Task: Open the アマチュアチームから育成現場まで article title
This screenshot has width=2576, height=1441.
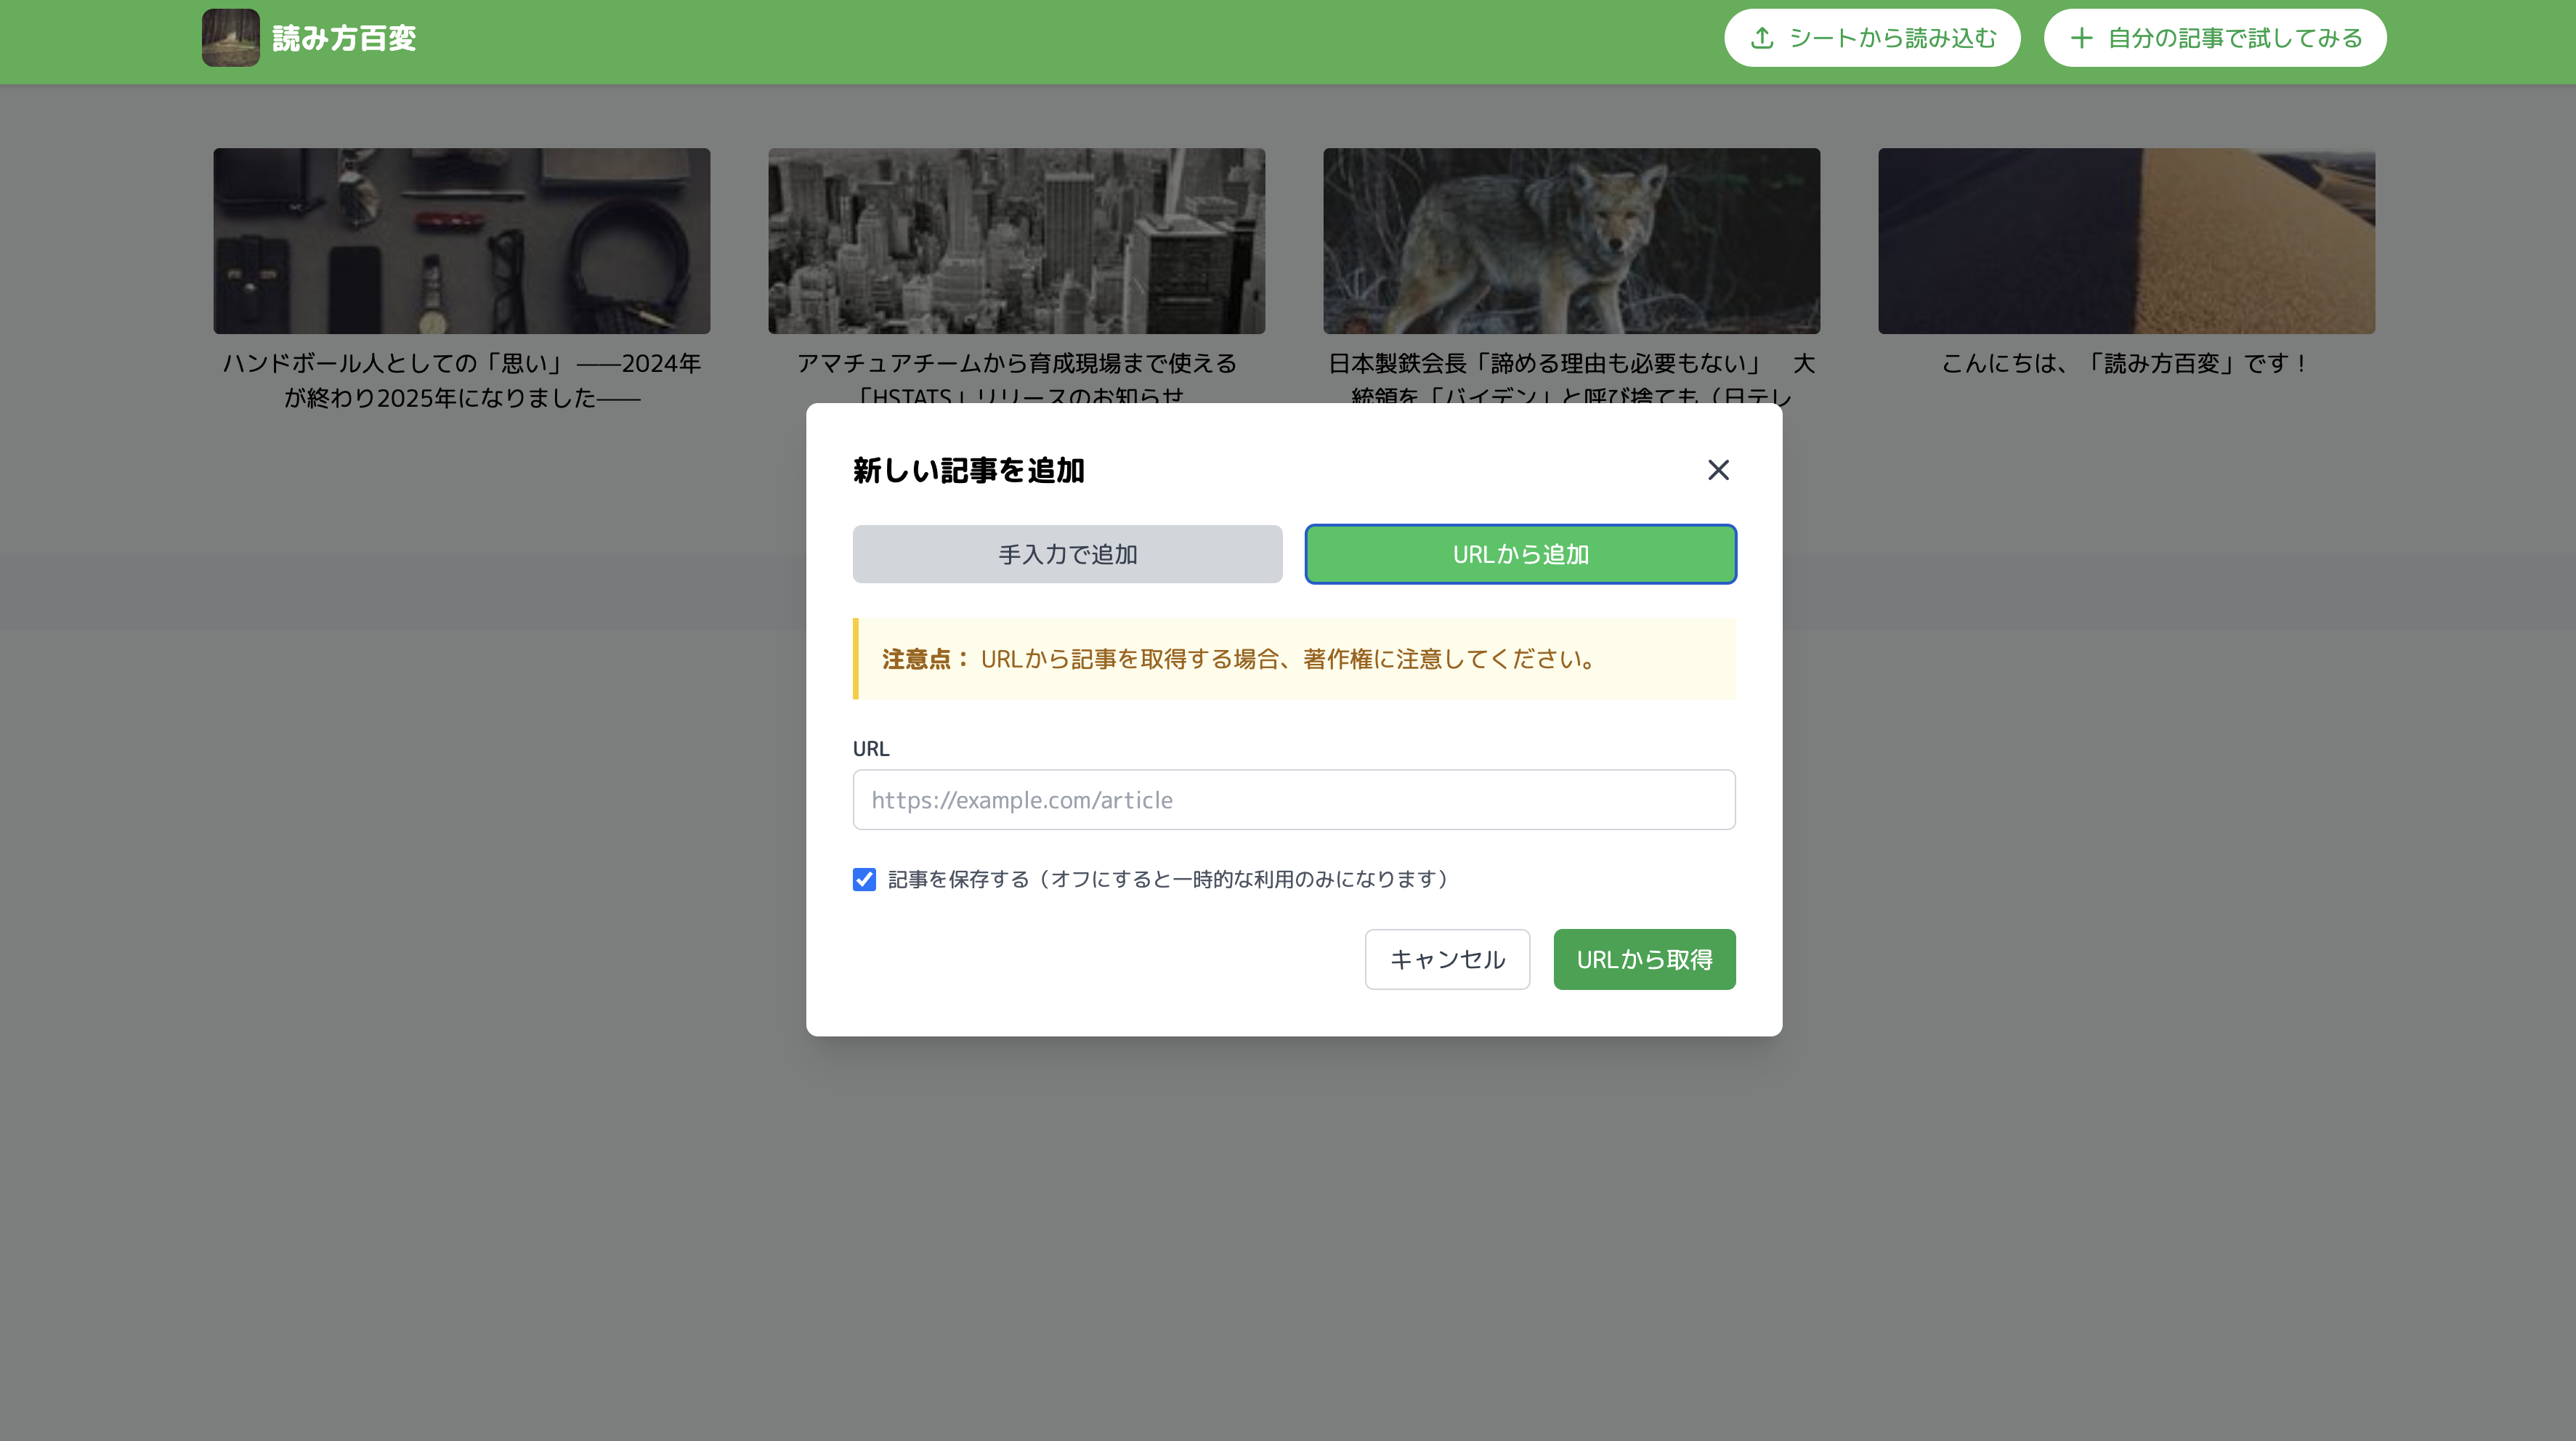Action: (1016, 364)
